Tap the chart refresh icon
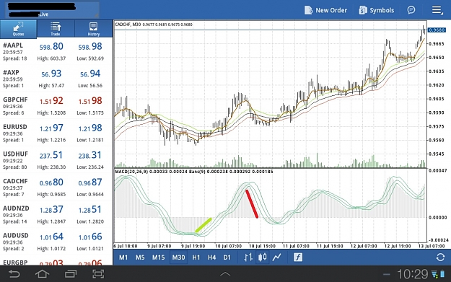The image size is (451, 282). point(440,257)
